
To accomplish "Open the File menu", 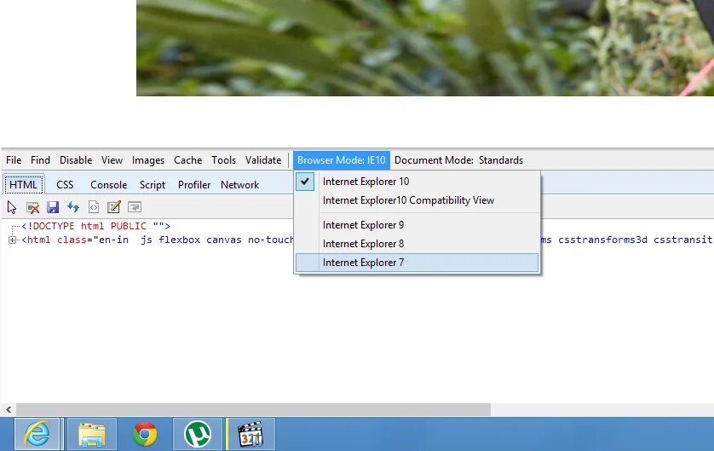I will [x=14, y=160].
